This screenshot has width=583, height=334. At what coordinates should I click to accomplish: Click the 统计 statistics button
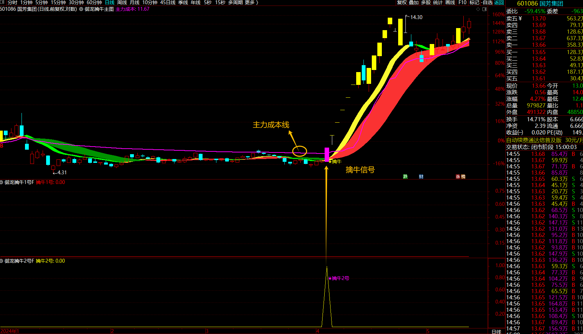coord(438,2)
